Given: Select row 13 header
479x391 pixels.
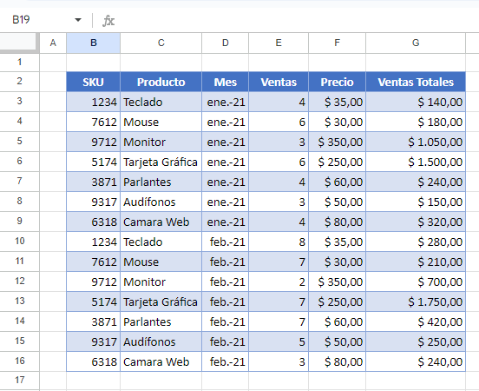Looking at the screenshot, I should pyautogui.click(x=20, y=301).
